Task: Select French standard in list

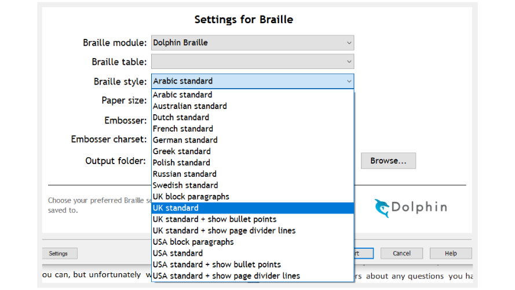Action: point(182,129)
